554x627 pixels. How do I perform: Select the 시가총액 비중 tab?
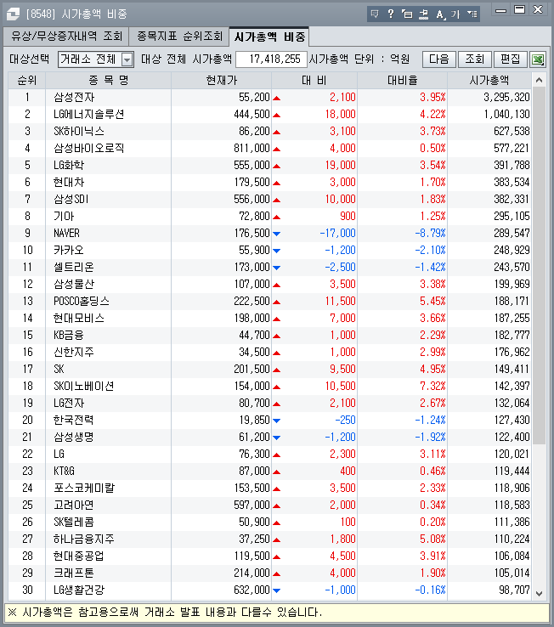[x=269, y=37]
